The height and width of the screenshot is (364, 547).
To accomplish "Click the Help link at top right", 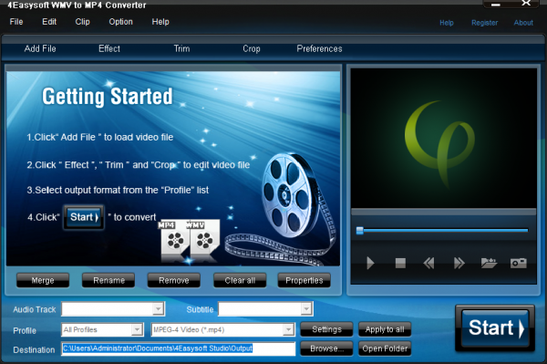I will coord(447,23).
